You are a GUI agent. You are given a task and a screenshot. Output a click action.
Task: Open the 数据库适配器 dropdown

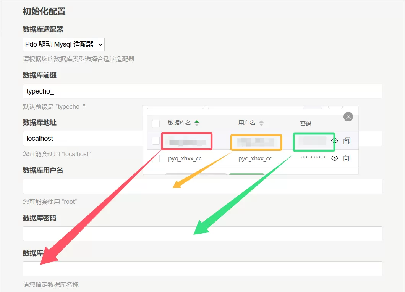(64, 44)
